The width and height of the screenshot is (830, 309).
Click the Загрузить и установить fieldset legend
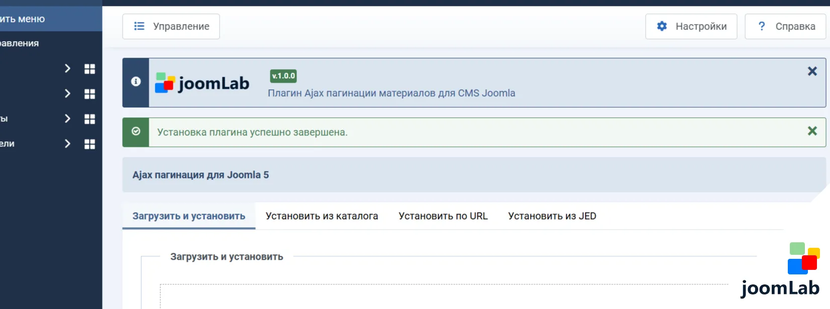tap(227, 257)
